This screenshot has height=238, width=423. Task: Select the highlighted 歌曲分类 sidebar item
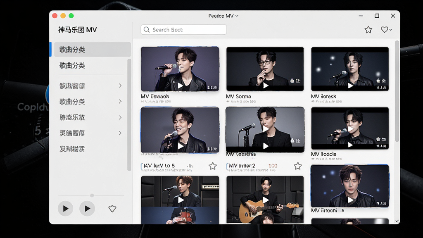click(93, 50)
